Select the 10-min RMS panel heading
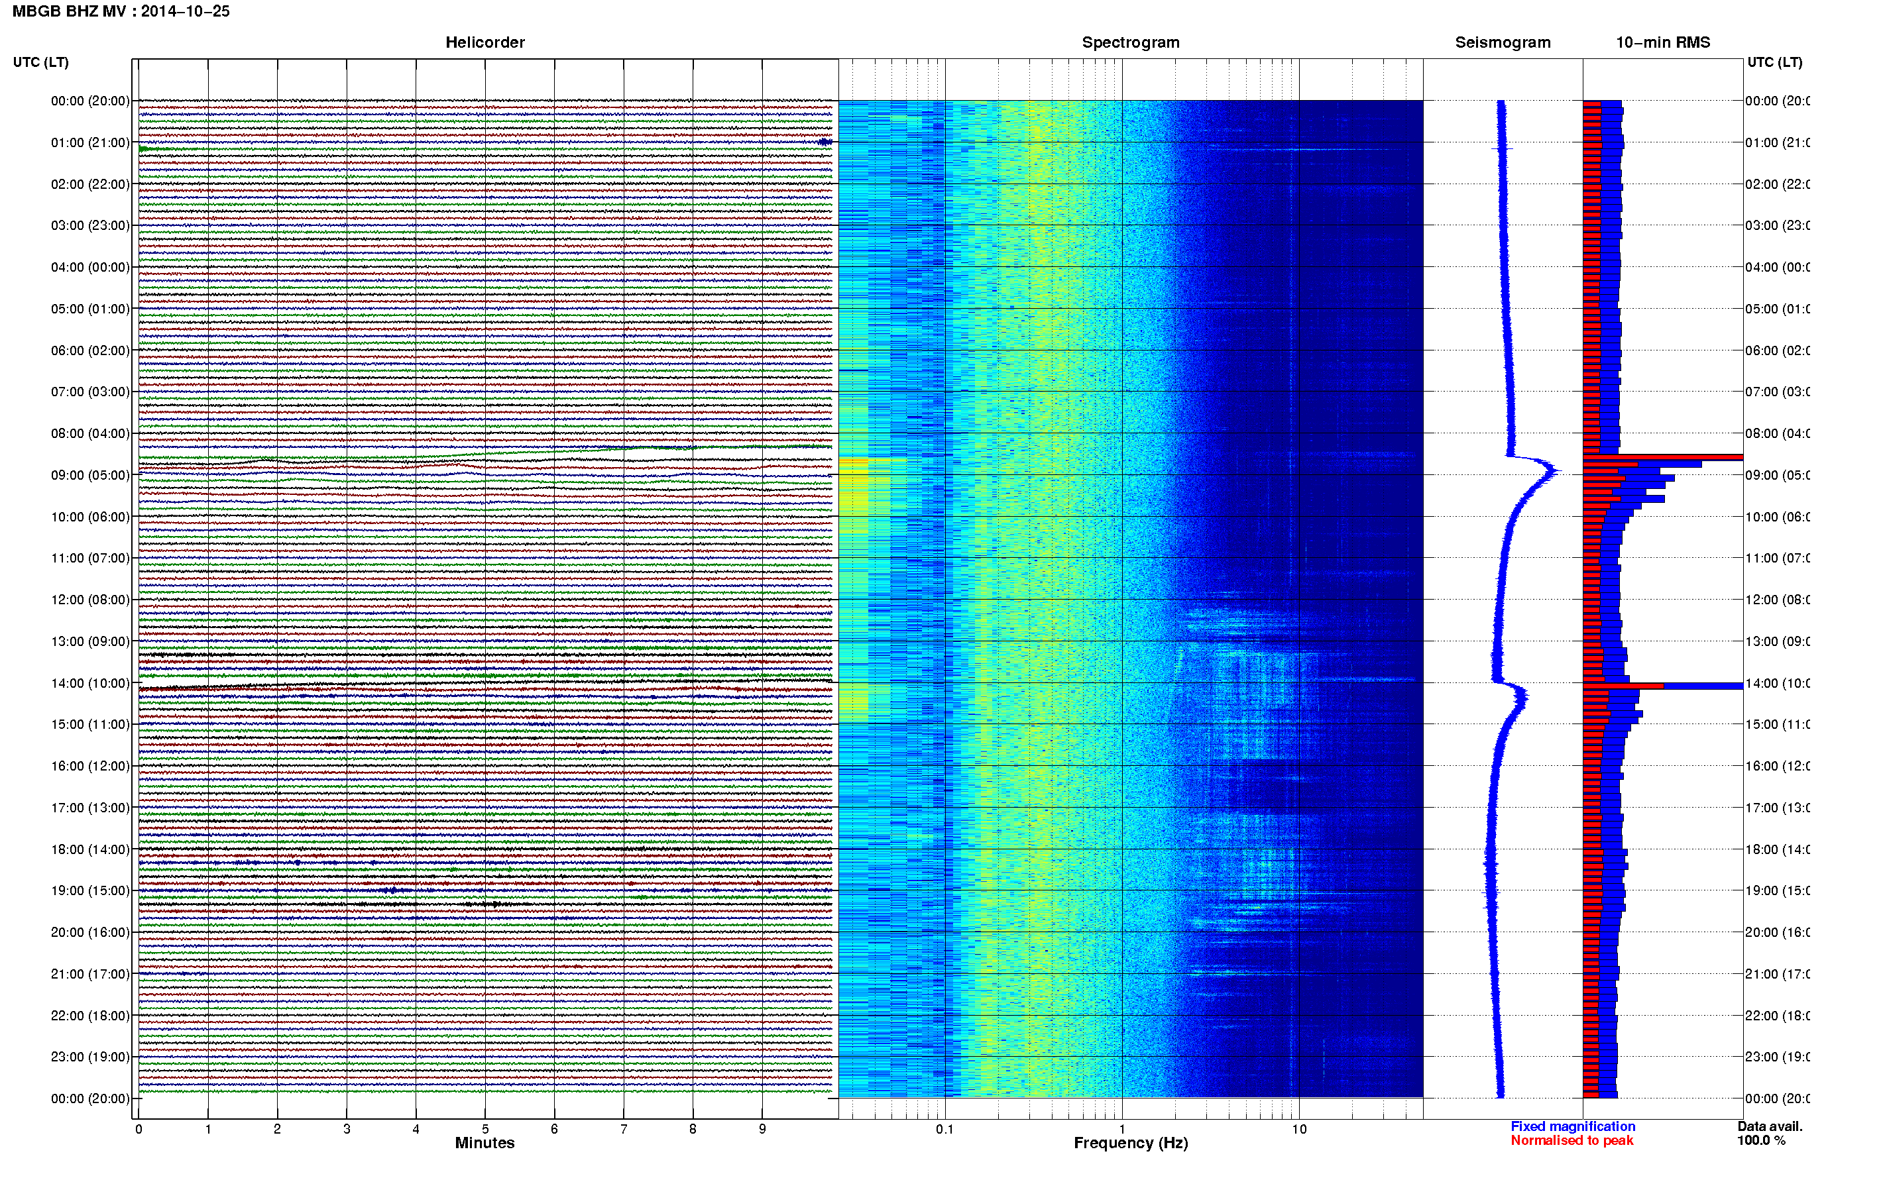 coord(1662,42)
